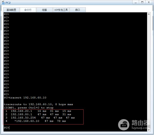Minimize the PC2 window
This screenshot has width=154, height=135.
click(136, 3)
